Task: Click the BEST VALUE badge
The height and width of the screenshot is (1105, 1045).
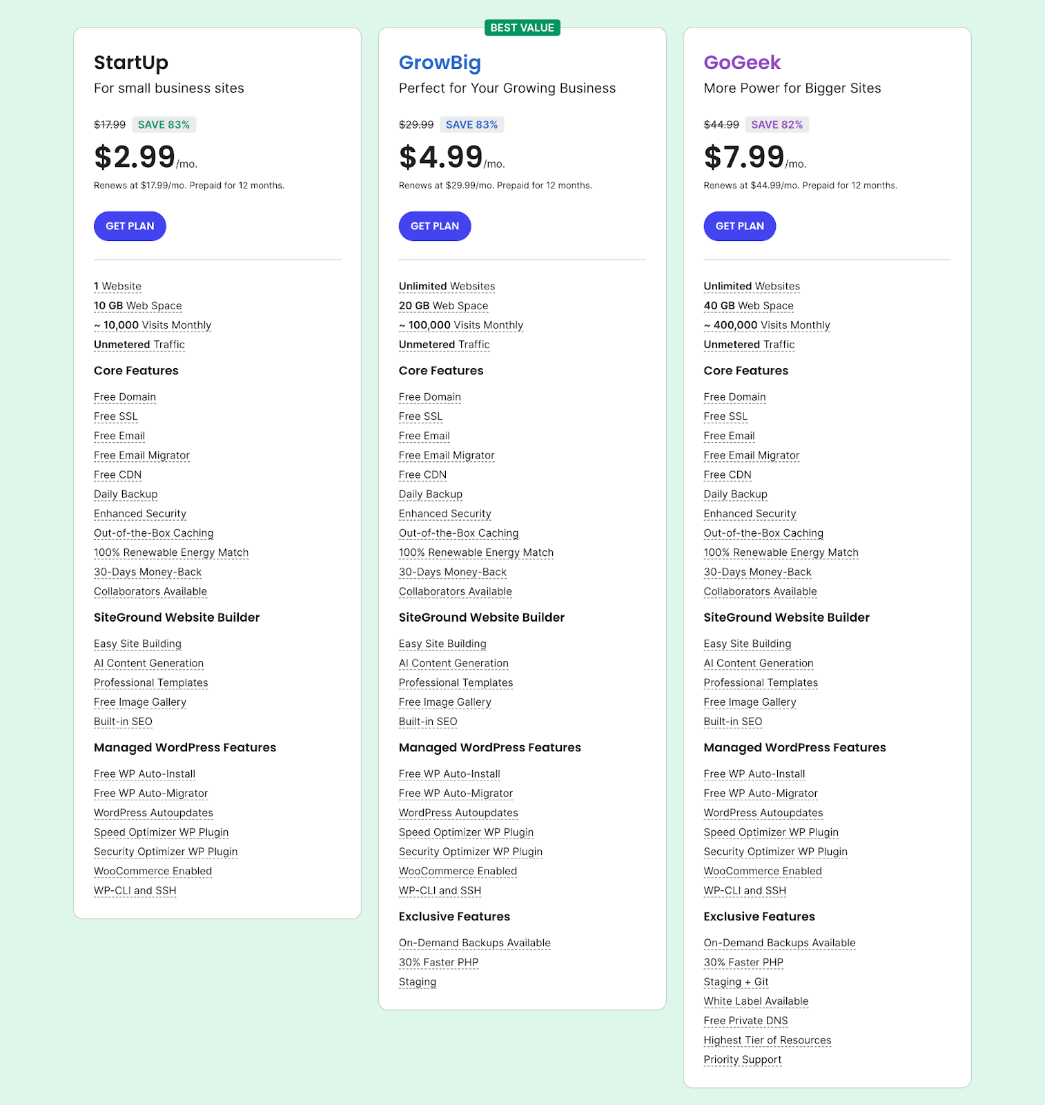Action: coord(522,28)
